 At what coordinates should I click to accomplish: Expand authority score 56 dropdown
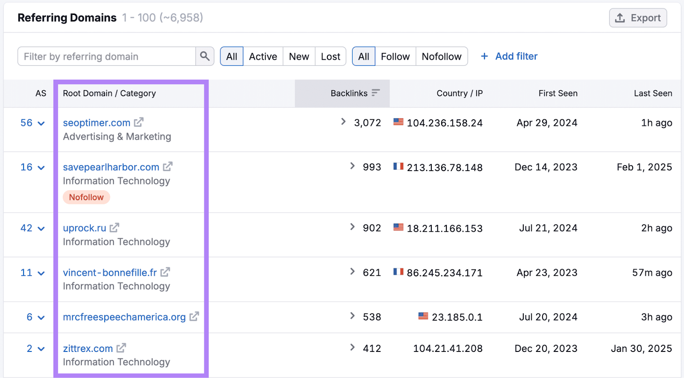41,123
